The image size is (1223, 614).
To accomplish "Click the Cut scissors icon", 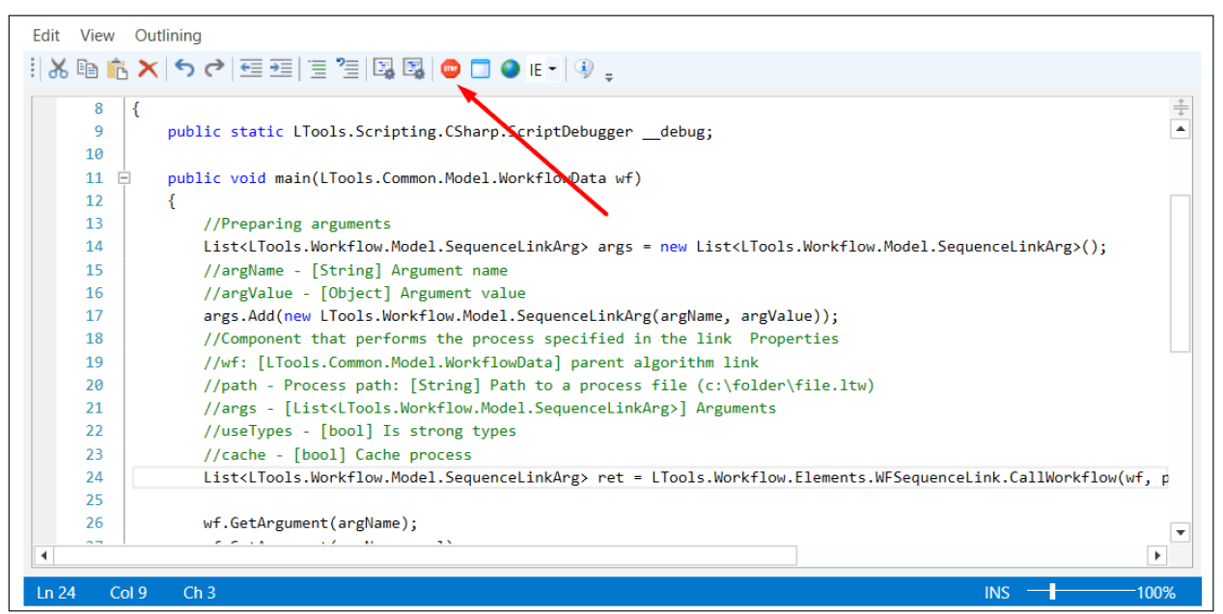I will (x=59, y=68).
